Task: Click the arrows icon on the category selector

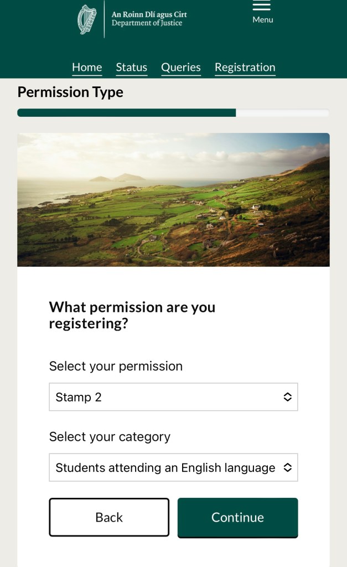Action: pyautogui.click(x=287, y=468)
